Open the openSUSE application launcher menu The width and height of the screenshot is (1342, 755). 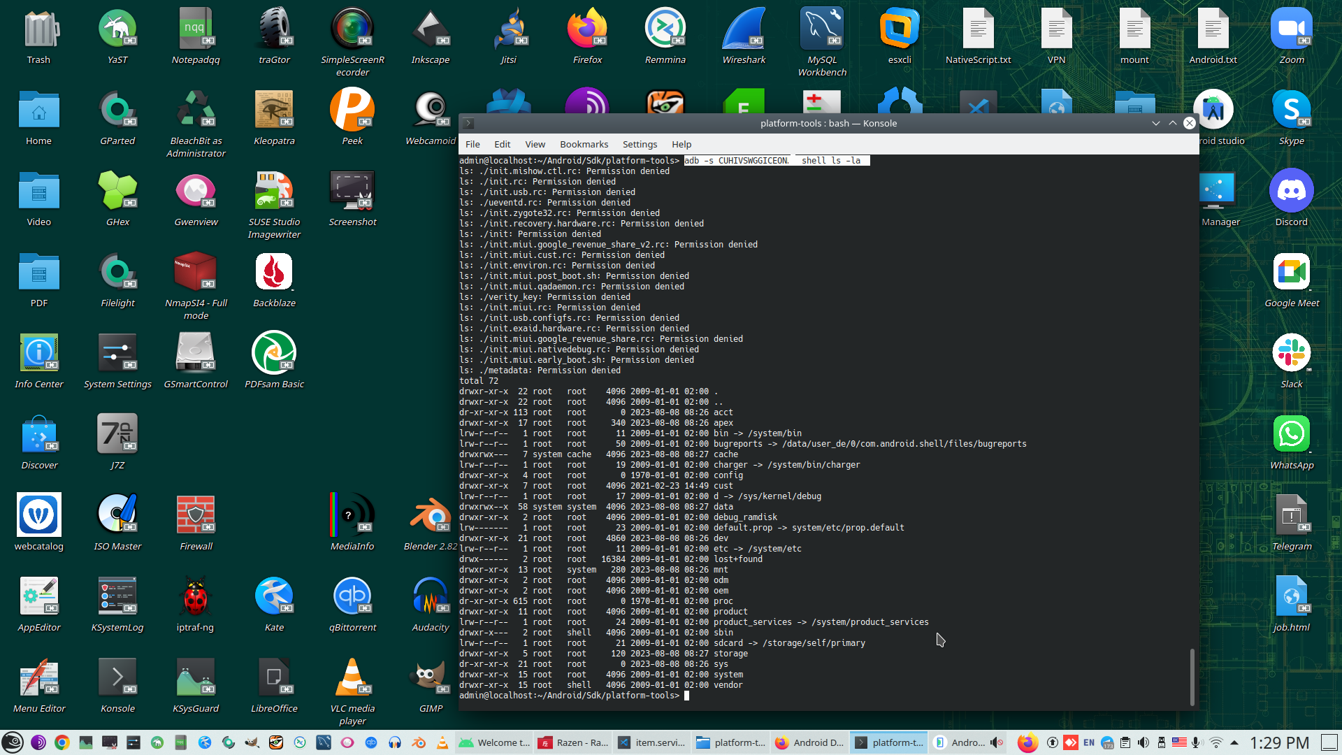pos(13,742)
